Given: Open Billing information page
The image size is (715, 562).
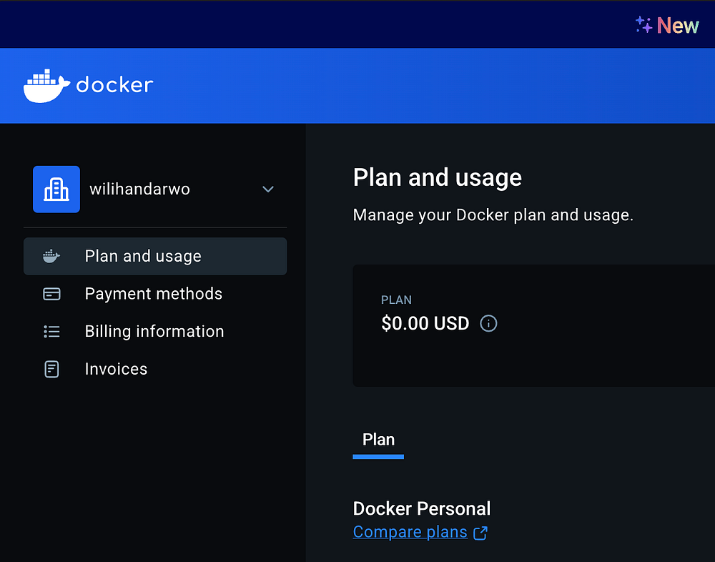Looking at the screenshot, I should pos(154,332).
